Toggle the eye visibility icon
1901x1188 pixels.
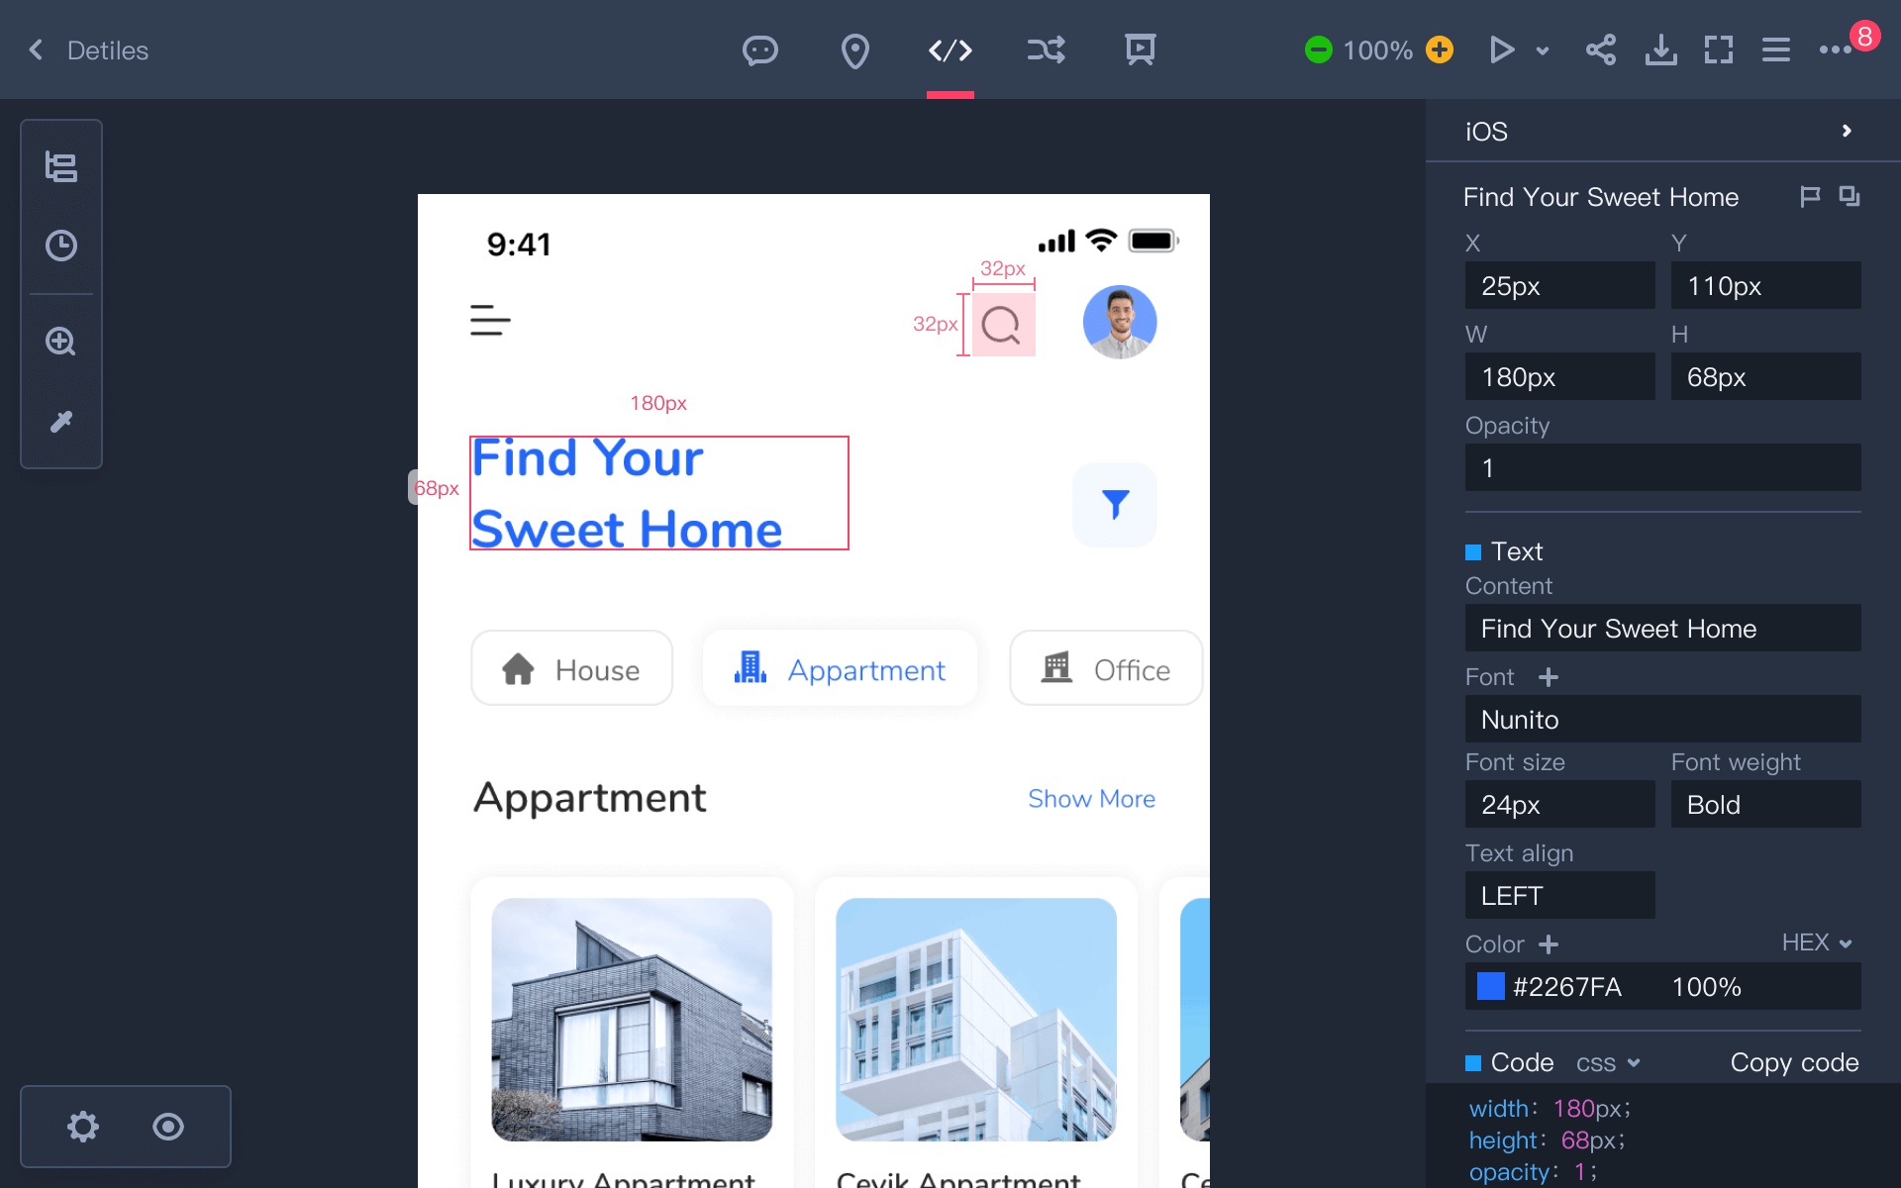(168, 1127)
